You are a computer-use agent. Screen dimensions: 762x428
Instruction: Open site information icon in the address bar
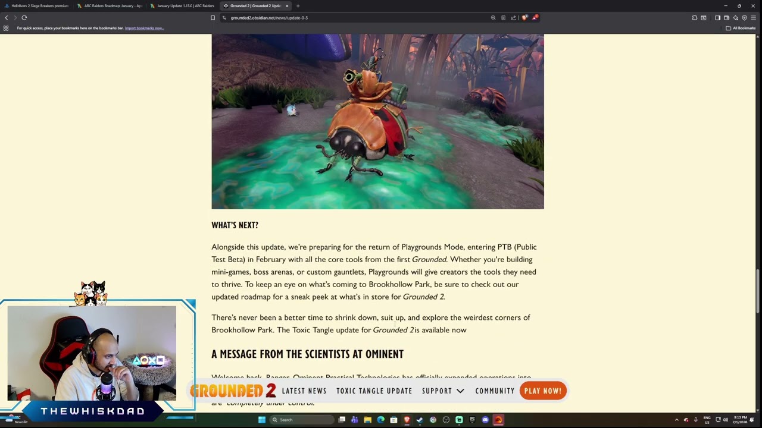point(224,18)
